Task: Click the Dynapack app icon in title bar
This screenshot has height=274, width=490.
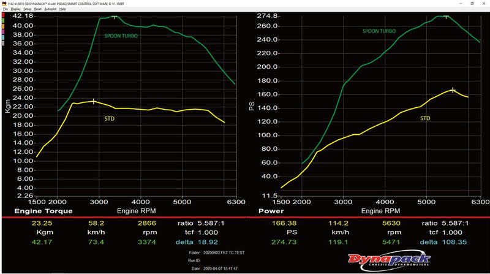Action: [2, 3]
